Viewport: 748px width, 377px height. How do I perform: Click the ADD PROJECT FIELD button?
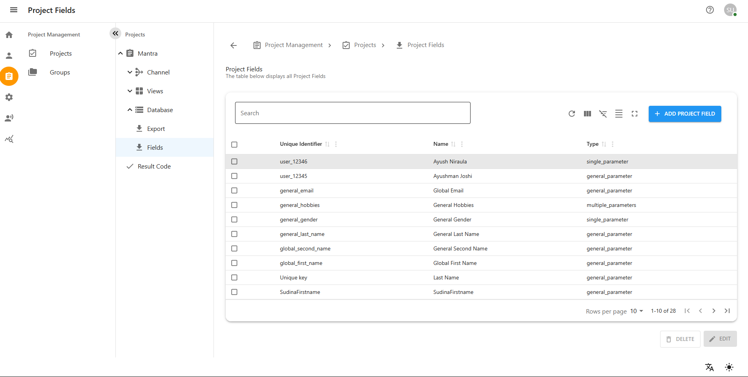684,114
